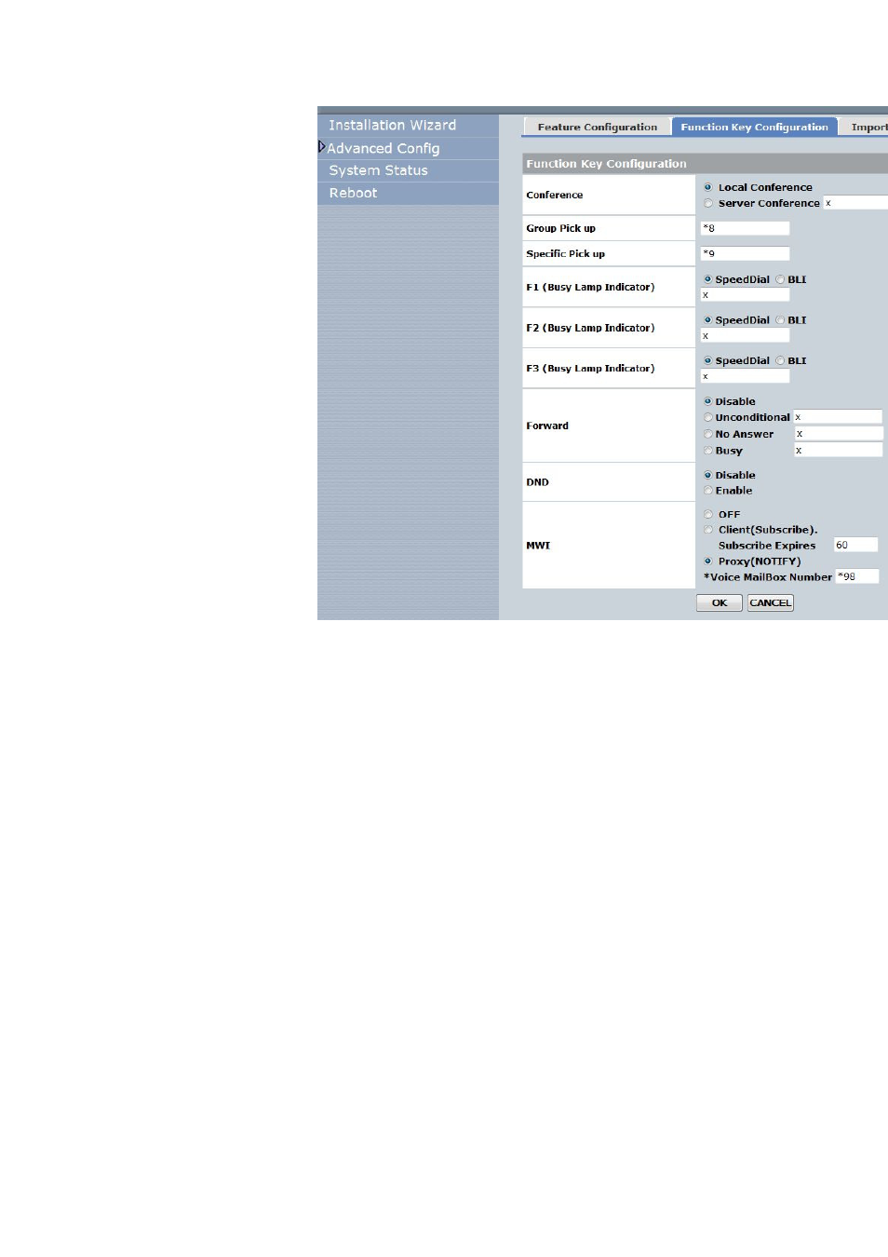This screenshot has width=888, height=1257.
Task: Click the Group Pick up label
Action: click(x=560, y=228)
